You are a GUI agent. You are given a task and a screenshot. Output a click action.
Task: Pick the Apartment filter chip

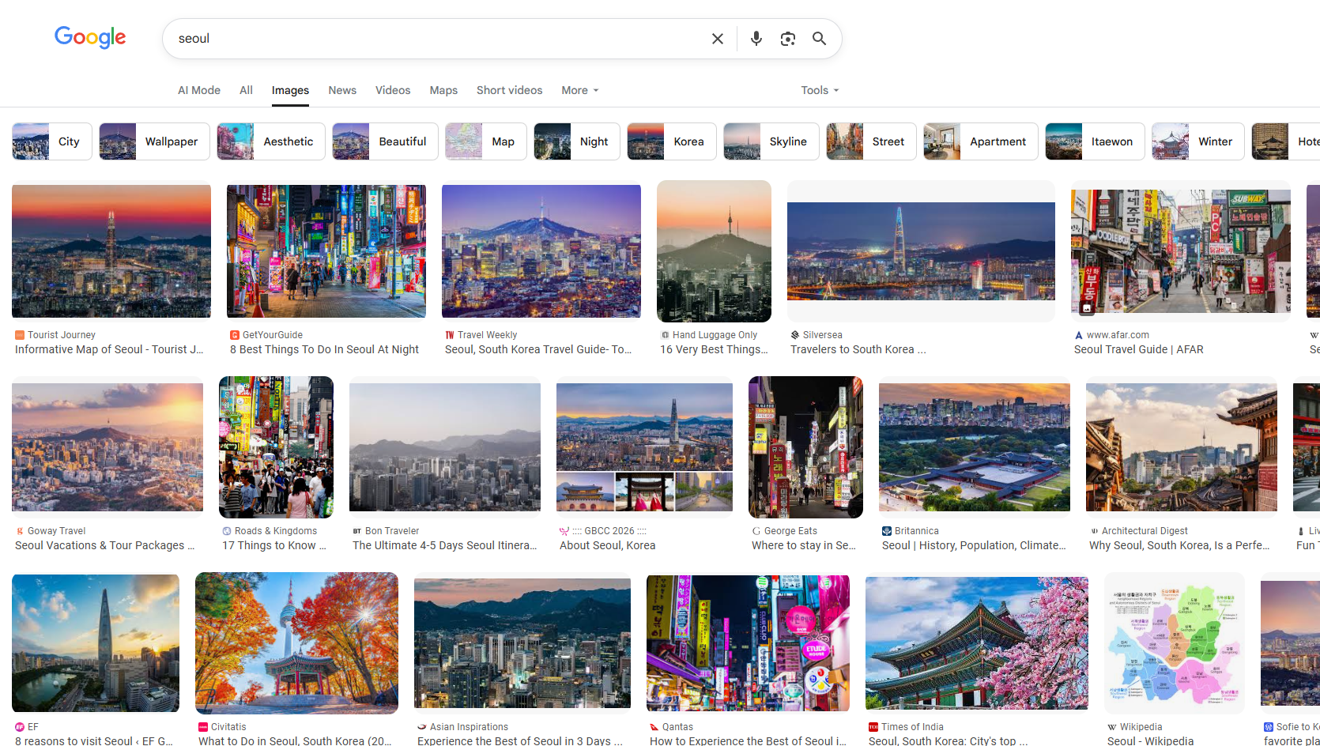[x=981, y=141]
